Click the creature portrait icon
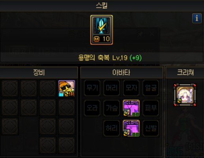 coord(185,95)
